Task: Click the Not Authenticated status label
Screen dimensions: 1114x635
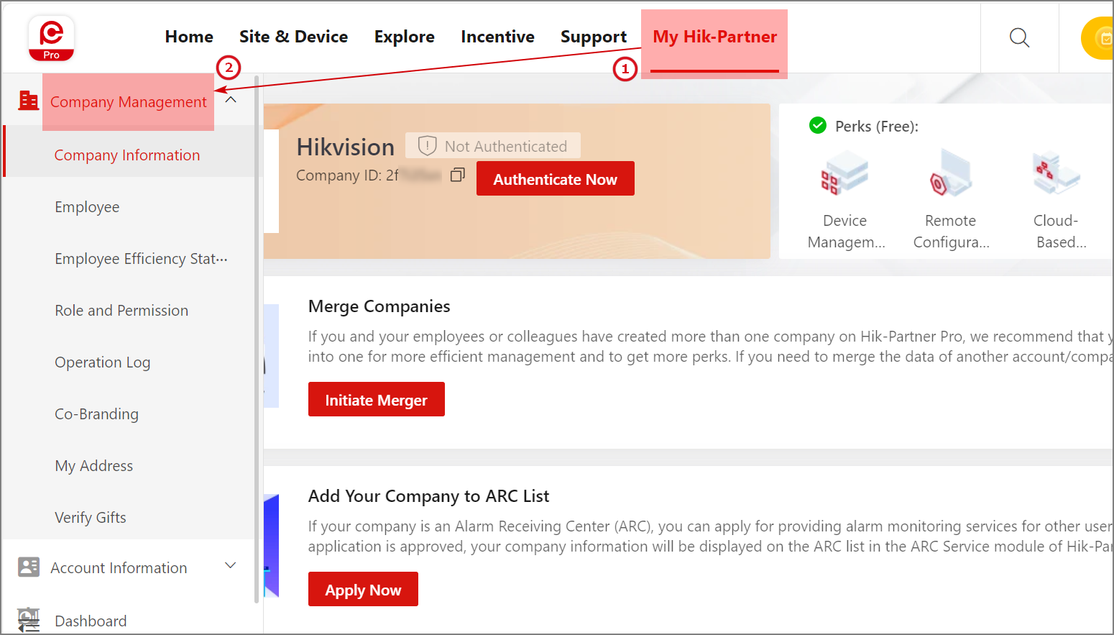Action: 506,147
